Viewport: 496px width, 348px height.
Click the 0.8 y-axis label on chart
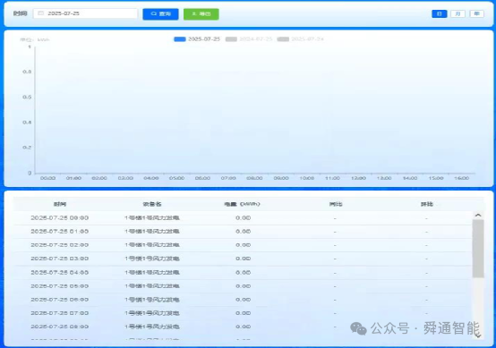27,72
